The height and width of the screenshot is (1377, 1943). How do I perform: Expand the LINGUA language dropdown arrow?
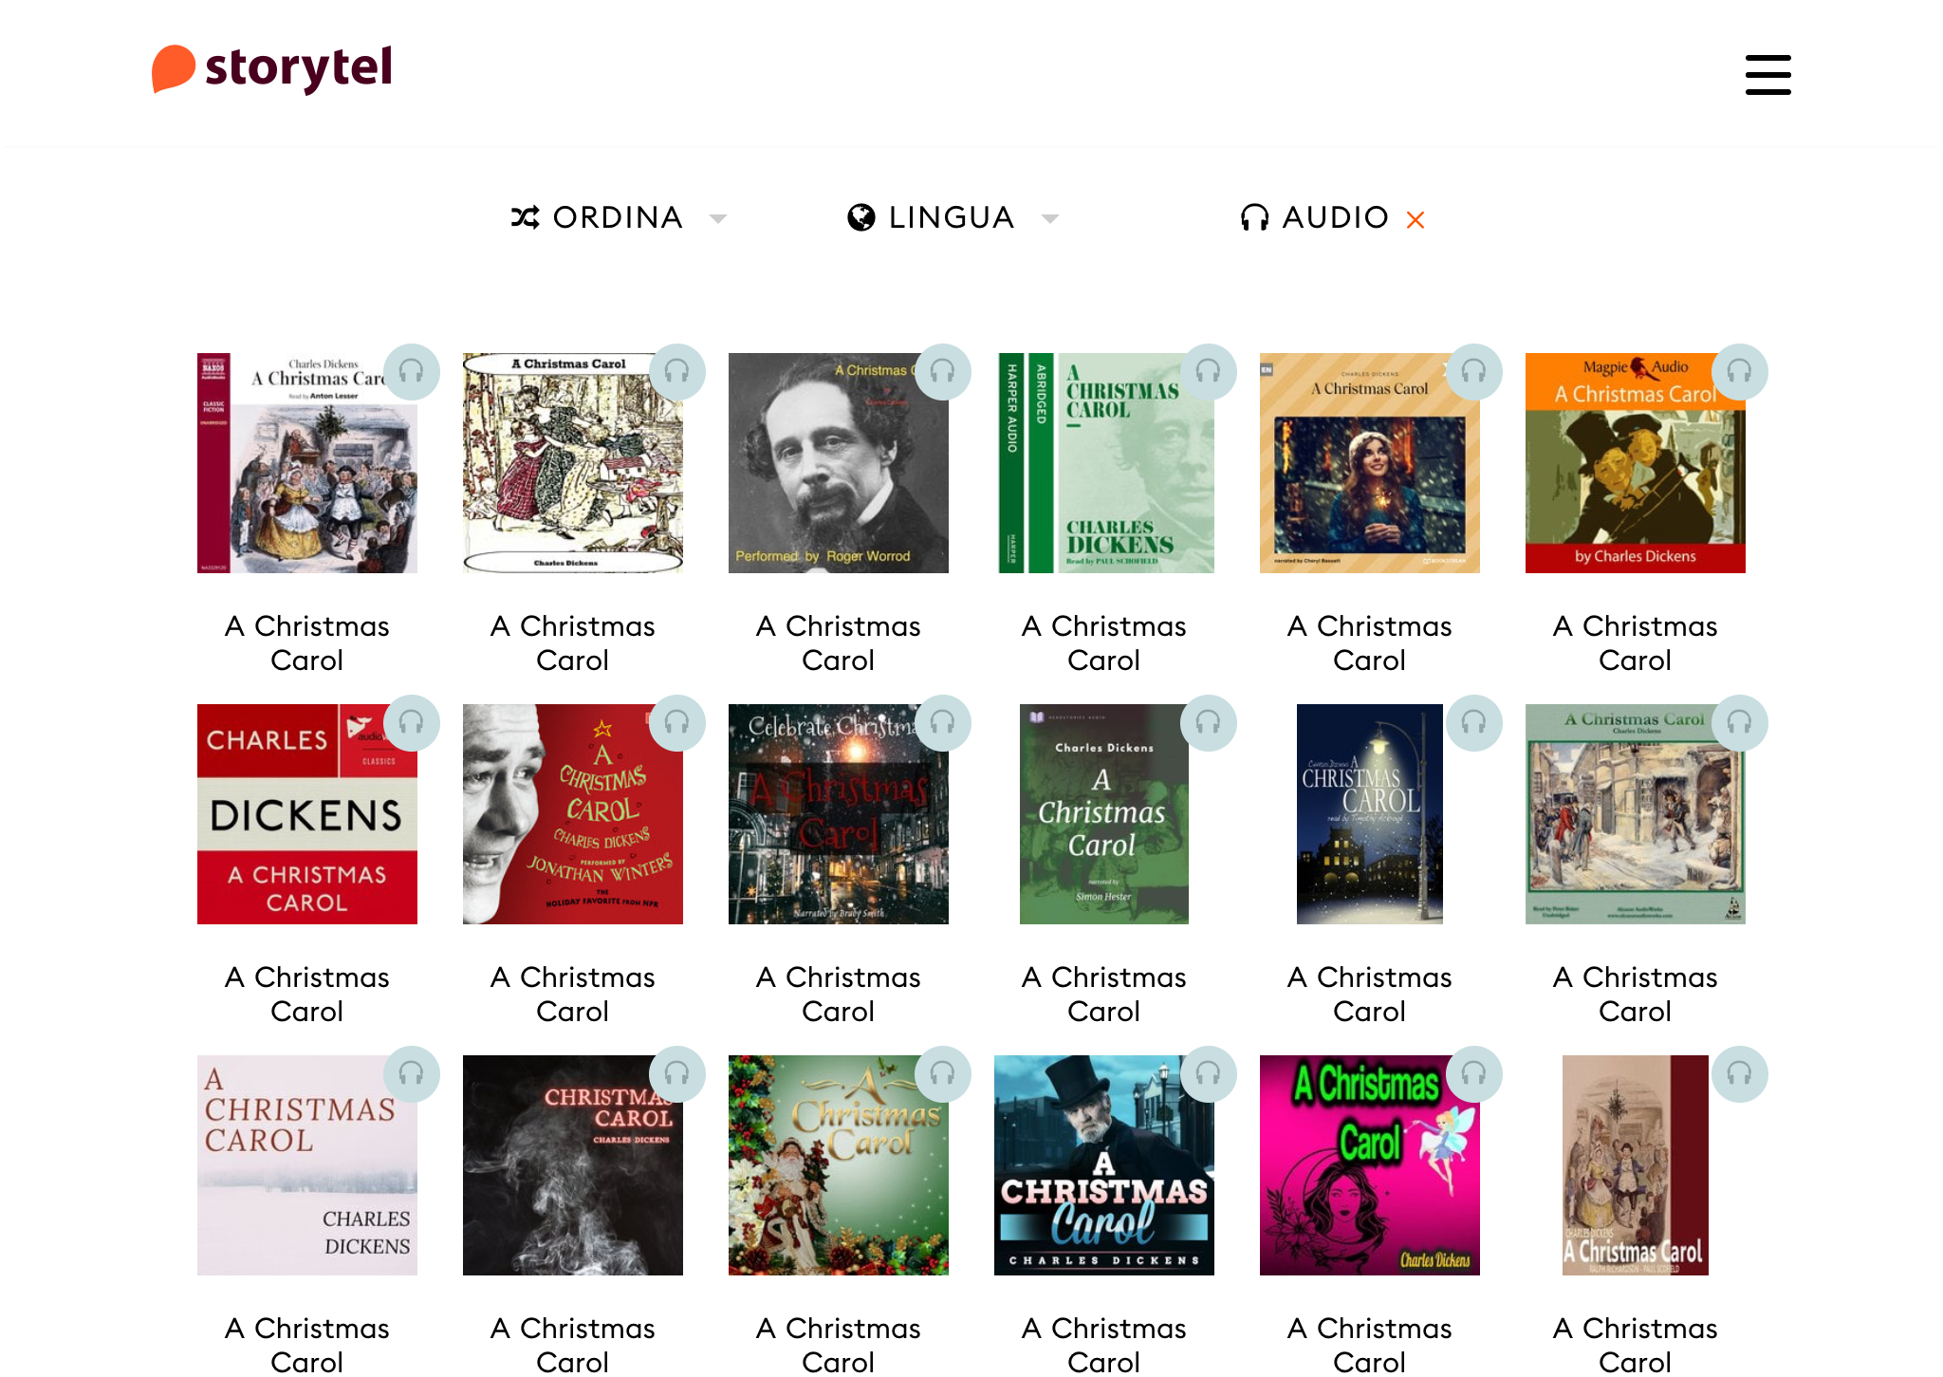(1049, 218)
